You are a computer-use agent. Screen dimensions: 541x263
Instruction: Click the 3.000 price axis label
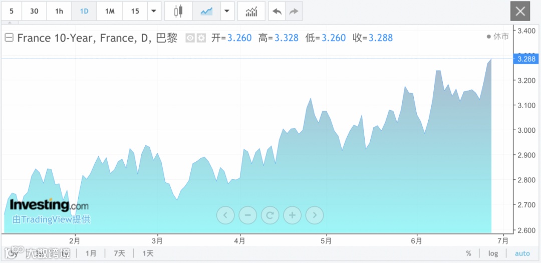[x=526, y=130]
